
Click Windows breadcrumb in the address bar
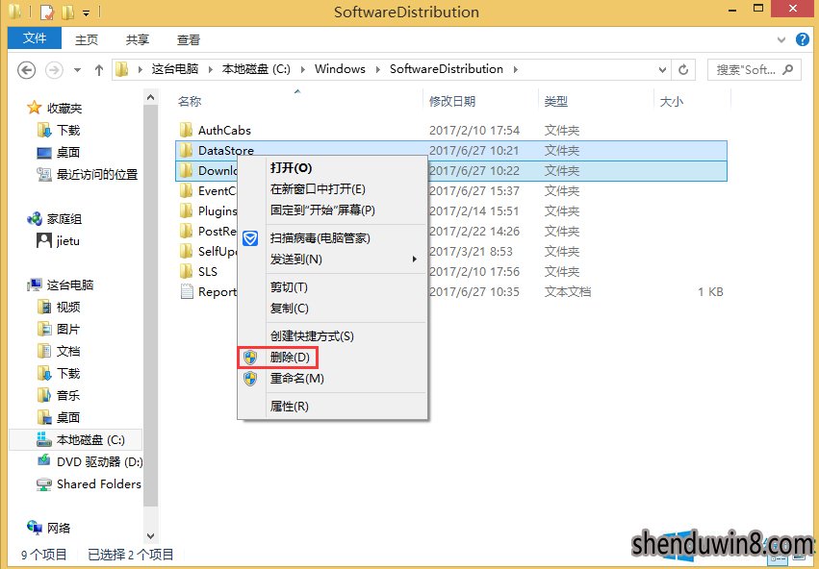coord(340,69)
